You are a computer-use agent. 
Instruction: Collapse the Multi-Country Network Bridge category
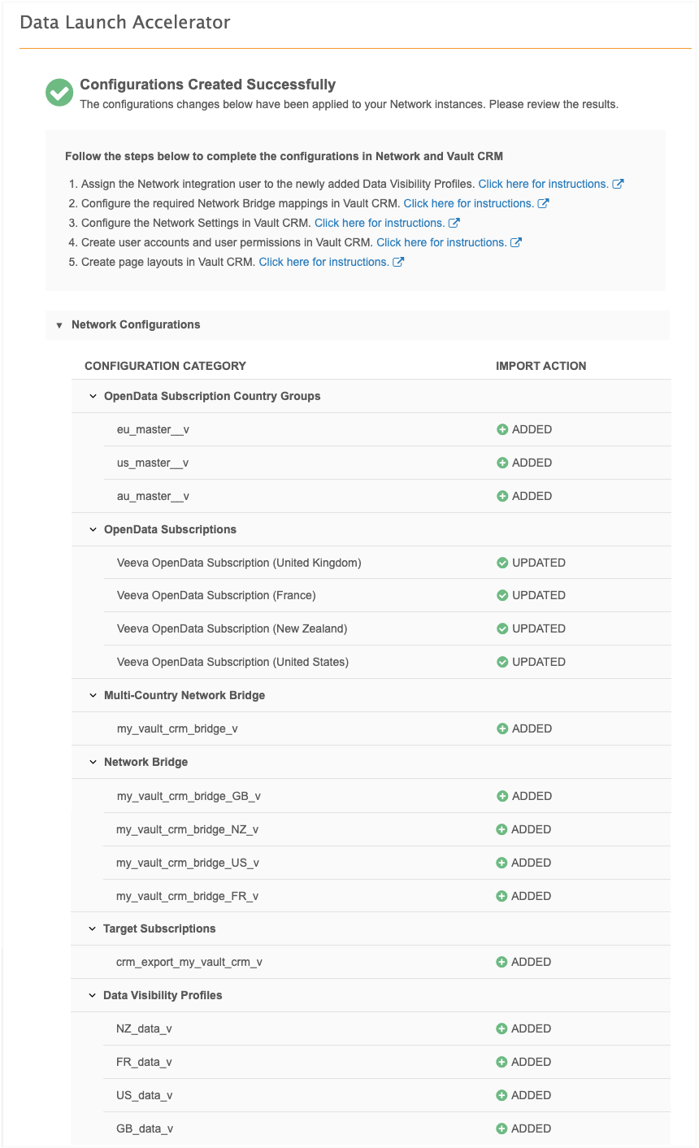93,695
